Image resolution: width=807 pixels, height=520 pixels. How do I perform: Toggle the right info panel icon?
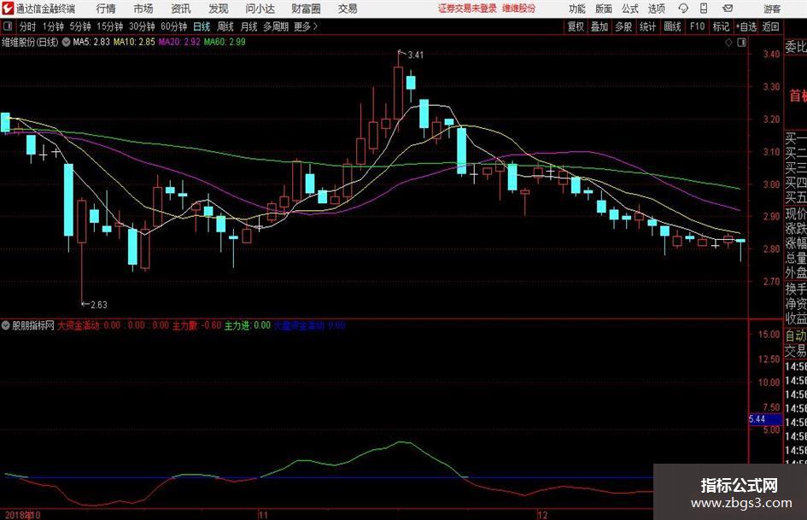click(741, 42)
